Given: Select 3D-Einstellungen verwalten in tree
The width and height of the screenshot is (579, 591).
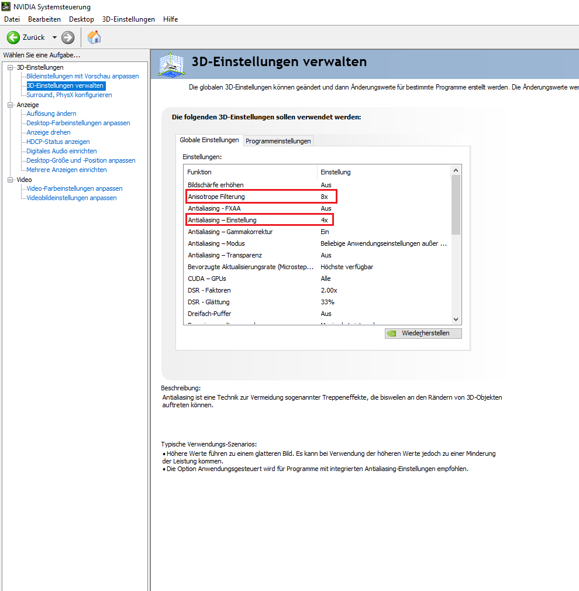Looking at the screenshot, I should pyautogui.click(x=65, y=85).
